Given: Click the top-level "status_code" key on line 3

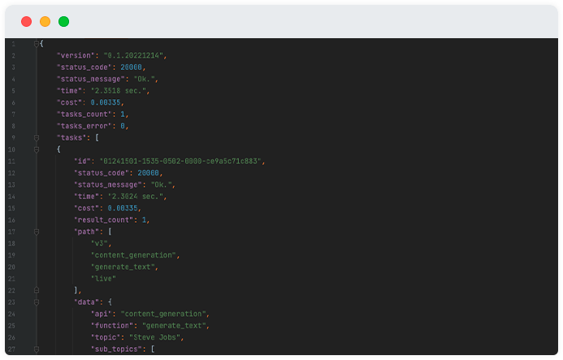Looking at the screenshot, I should click(x=84, y=67).
